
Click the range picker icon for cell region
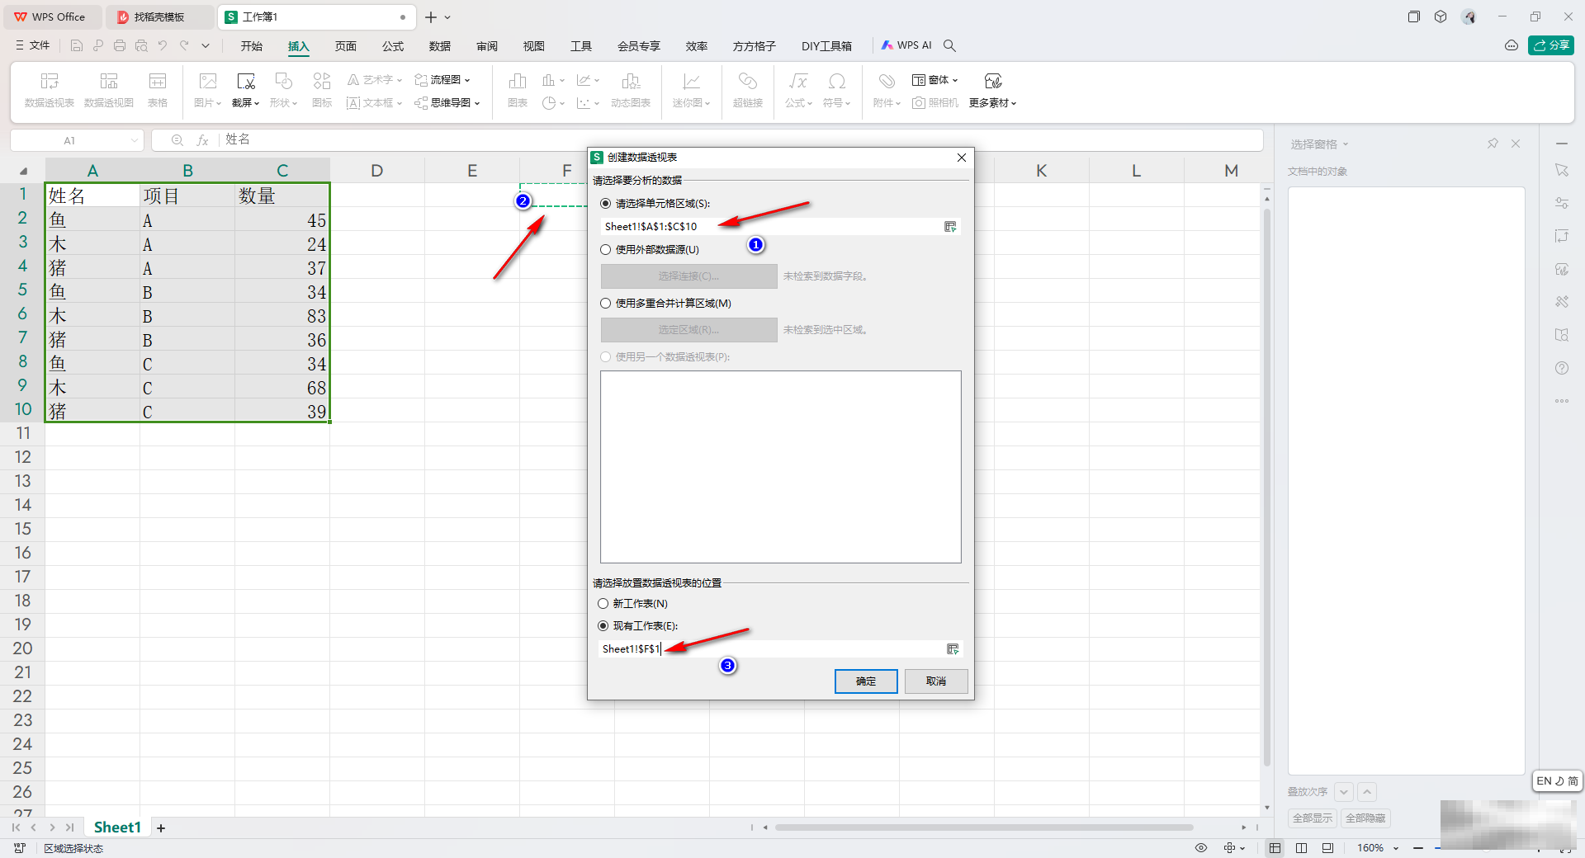[x=950, y=227]
